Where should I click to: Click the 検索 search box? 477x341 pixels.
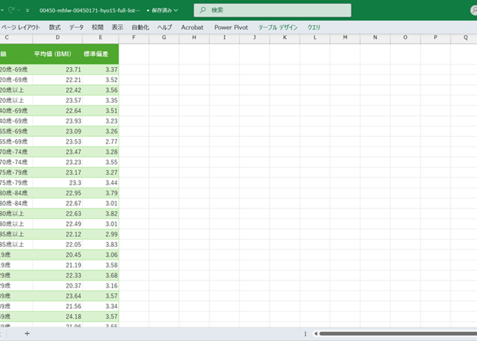272,10
